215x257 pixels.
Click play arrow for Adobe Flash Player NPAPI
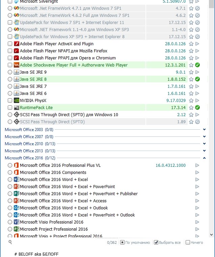197,51
